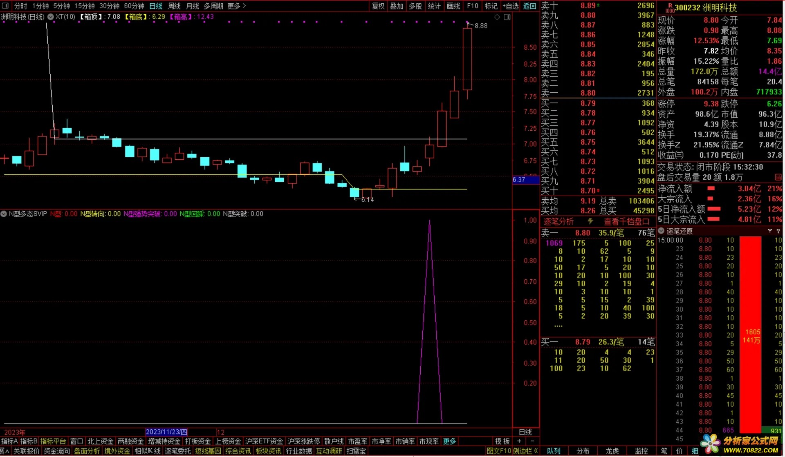Switch to the 1分钟 chart period
This screenshot has height=457, width=785.
point(40,6)
